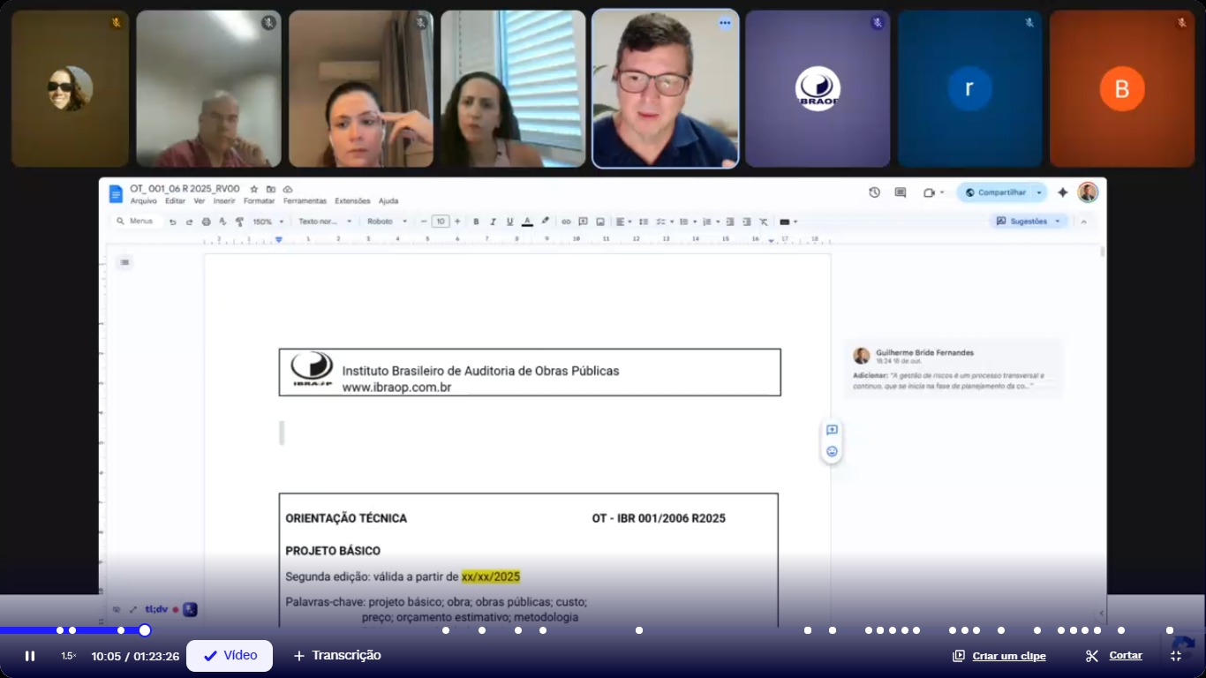Image resolution: width=1206 pixels, height=678 pixels.
Task: Click the scissors Cortar icon
Action: click(x=1092, y=656)
